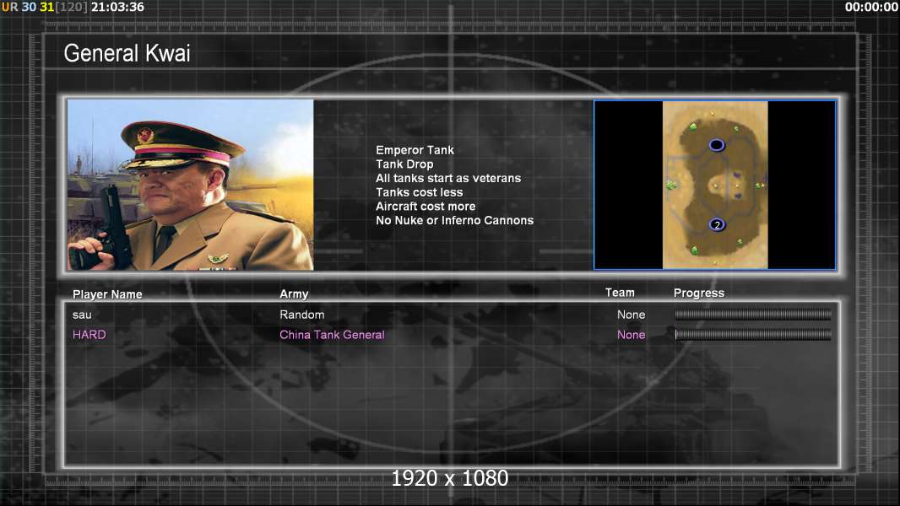Click the Team column header
900x506 pixels.
click(620, 293)
